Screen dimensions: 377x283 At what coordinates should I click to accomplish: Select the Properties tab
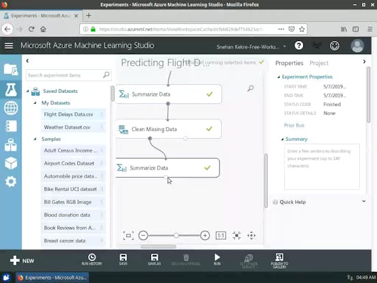(290, 63)
